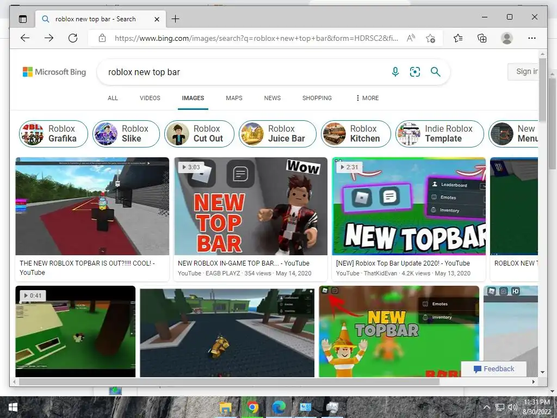Select the Roblox Slike suggestion chip

click(126, 134)
